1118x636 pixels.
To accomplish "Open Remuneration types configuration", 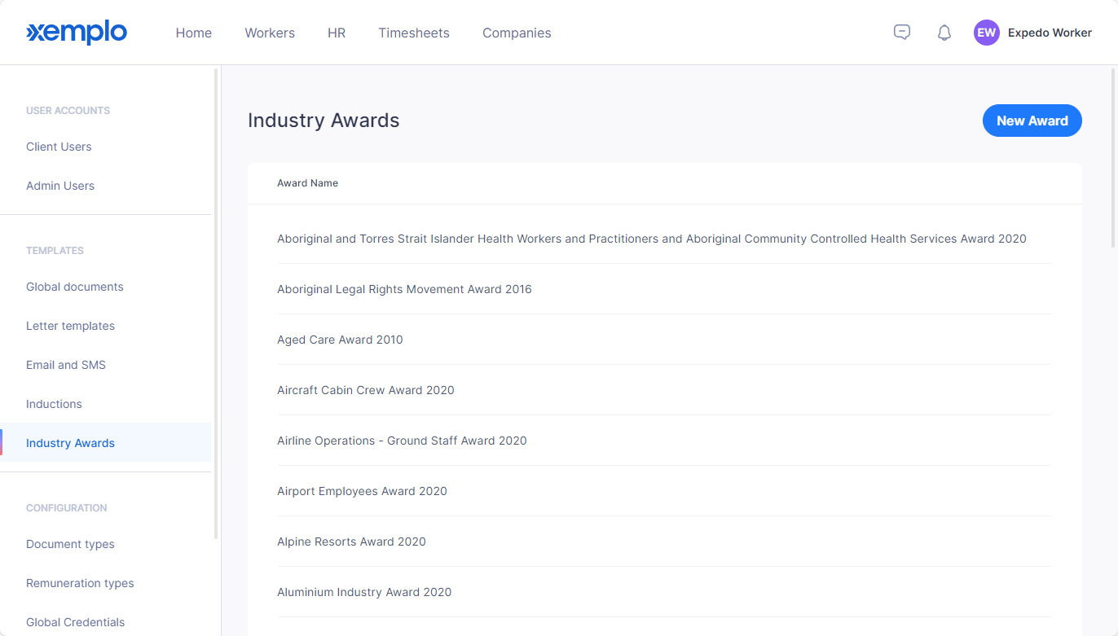I will (80, 583).
